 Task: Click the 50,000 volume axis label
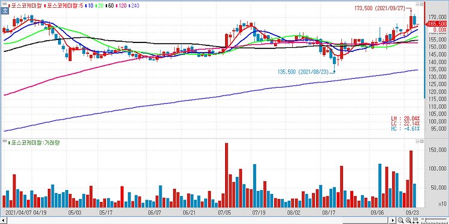tap(439, 188)
